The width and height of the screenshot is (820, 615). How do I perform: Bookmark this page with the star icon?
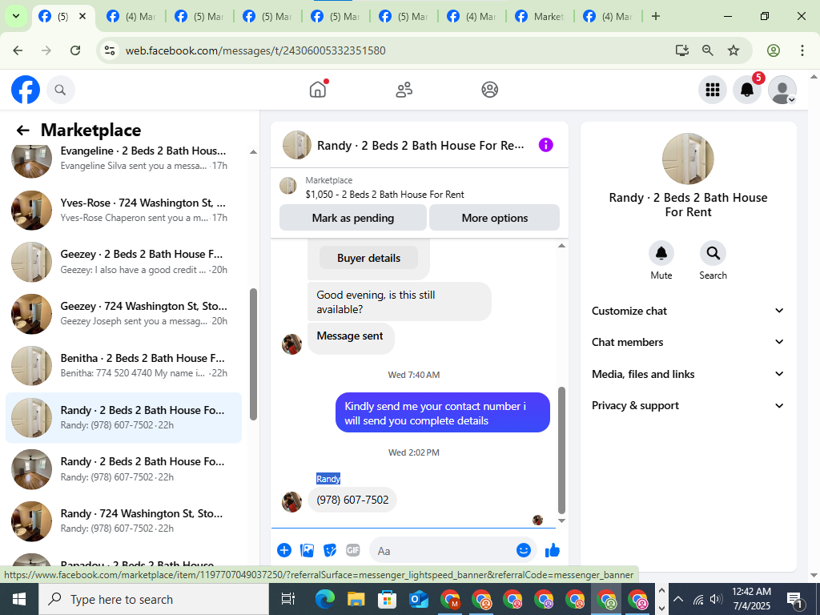[x=734, y=50]
